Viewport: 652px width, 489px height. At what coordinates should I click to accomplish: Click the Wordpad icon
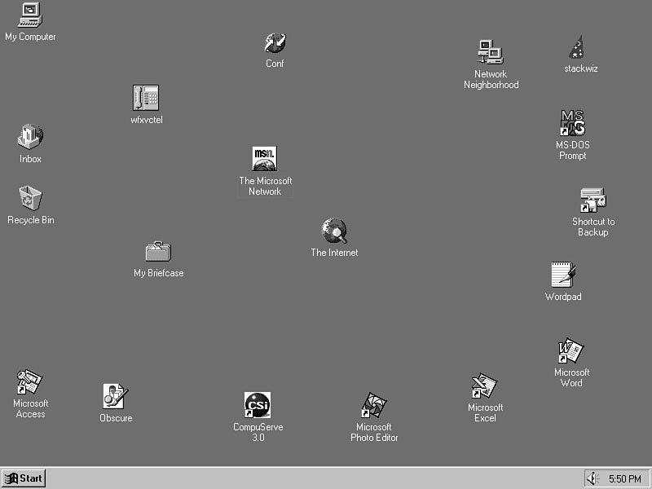(x=563, y=275)
